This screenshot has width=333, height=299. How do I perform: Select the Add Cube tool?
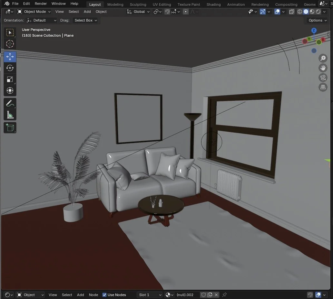(10, 128)
